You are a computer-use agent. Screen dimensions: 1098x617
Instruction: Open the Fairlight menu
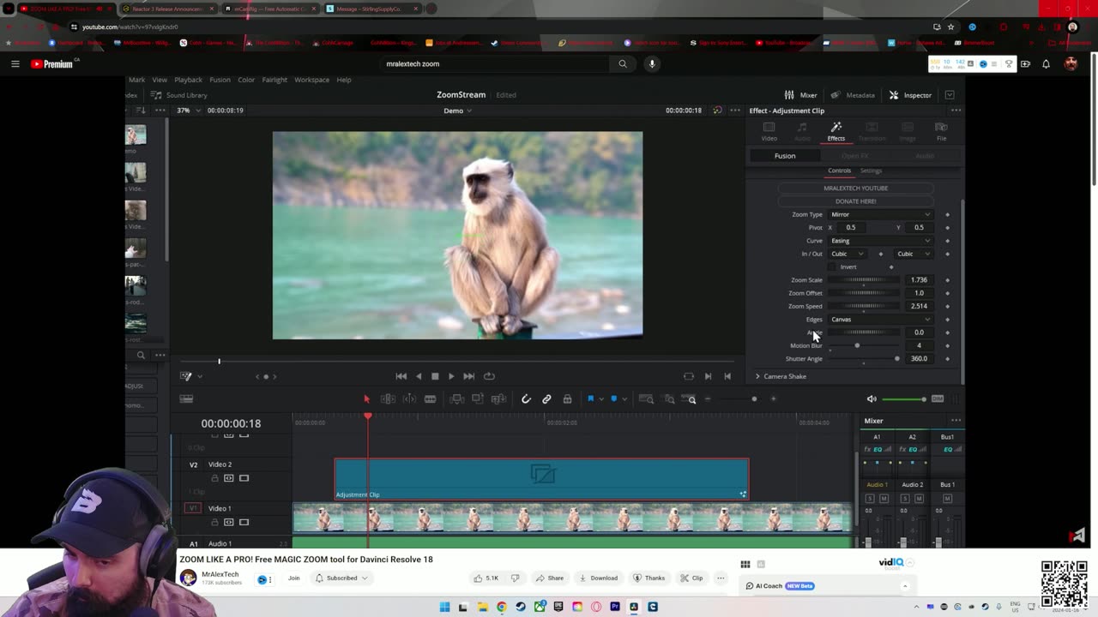pos(274,80)
